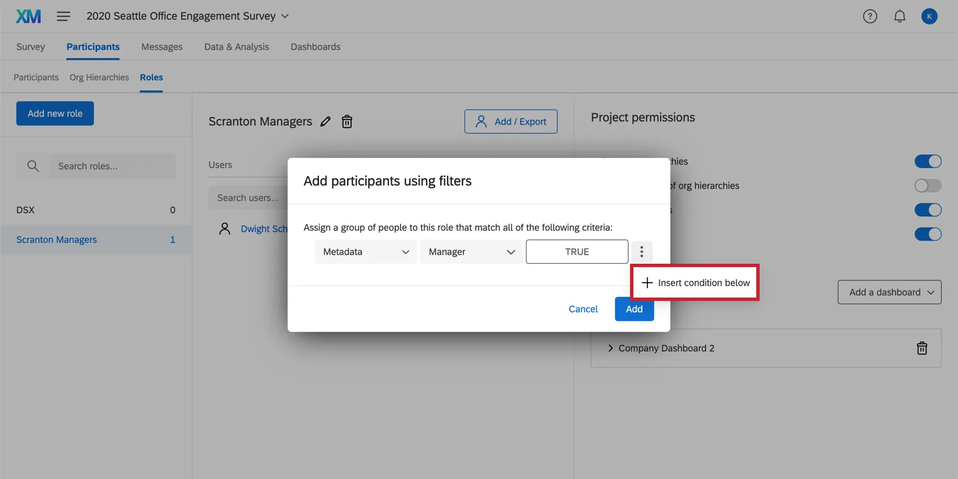Enable the org hierarchies permission toggle

(x=928, y=185)
